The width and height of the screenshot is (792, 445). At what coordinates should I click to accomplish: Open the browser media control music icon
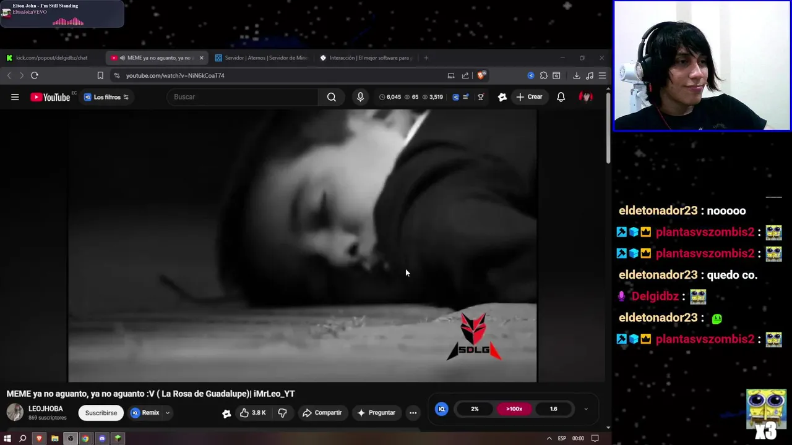click(589, 75)
